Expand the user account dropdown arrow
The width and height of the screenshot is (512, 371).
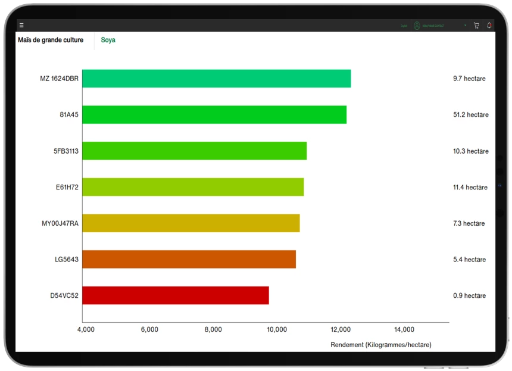465,26
